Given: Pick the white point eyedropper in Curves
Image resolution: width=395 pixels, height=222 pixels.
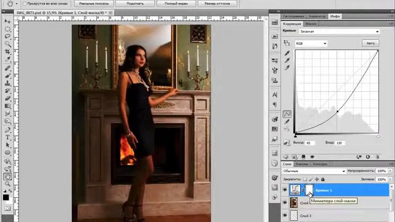Looking at the screenshot, I should pos(287,67).
